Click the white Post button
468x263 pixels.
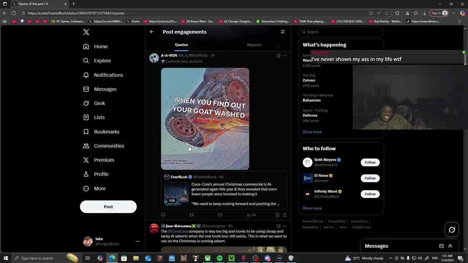[x=108, y=207]
